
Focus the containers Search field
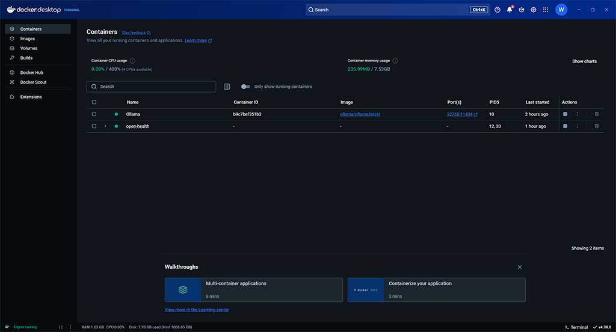[x=151, y=87]
